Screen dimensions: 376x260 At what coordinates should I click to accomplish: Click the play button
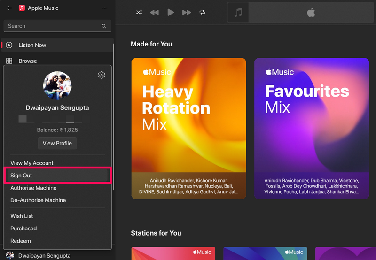click(x=171, y=12)
